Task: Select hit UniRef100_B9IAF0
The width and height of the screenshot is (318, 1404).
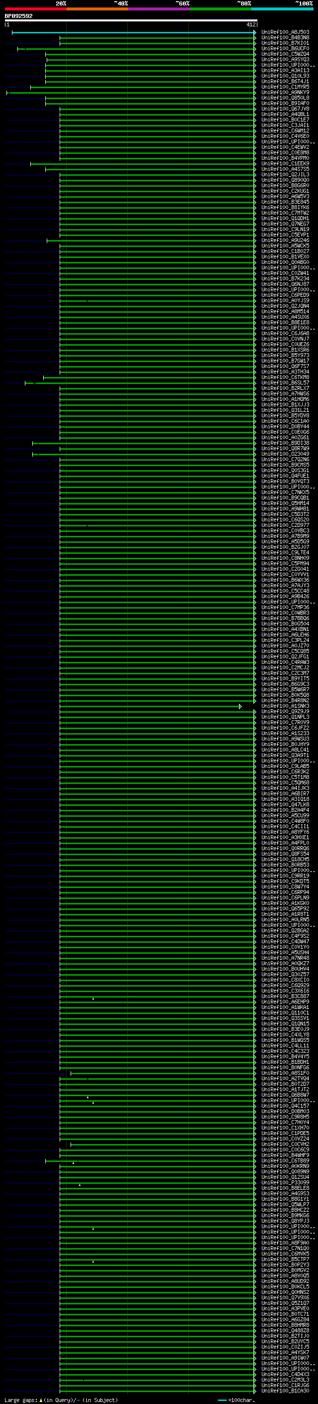Action: coord(285,104)
